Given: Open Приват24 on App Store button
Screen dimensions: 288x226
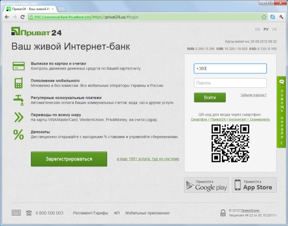Looking at the screenshot, I should coord(254,185).
